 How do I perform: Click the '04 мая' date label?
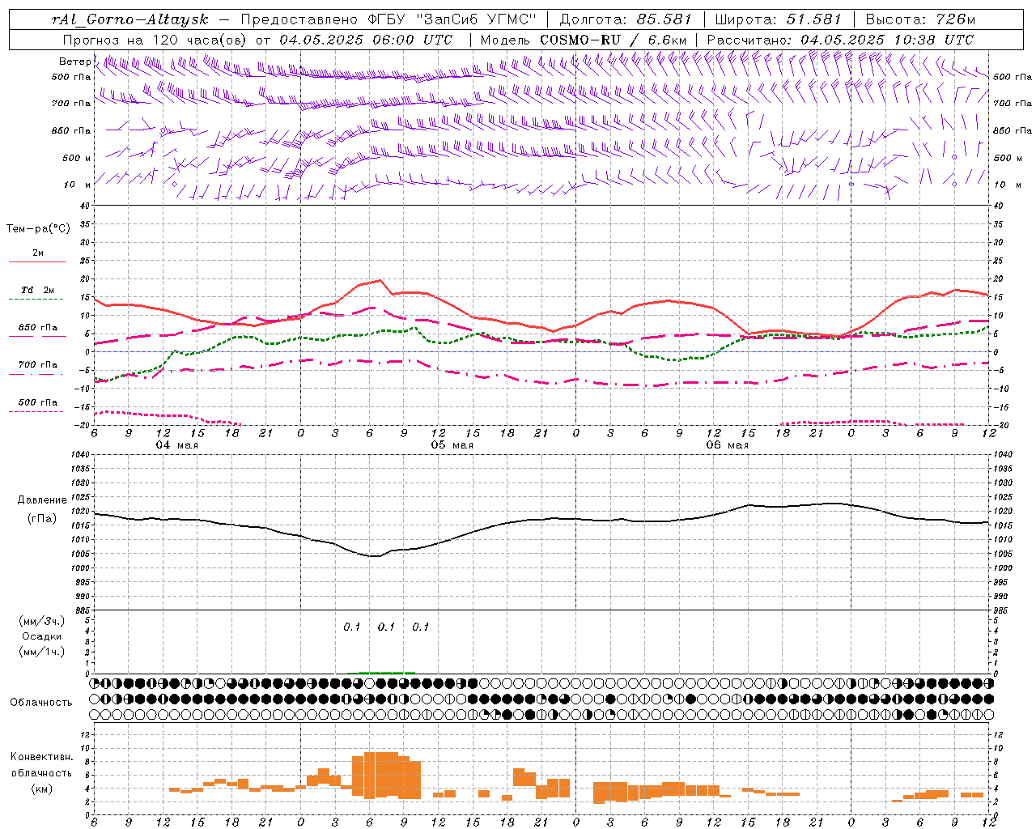tap(176, 445)
